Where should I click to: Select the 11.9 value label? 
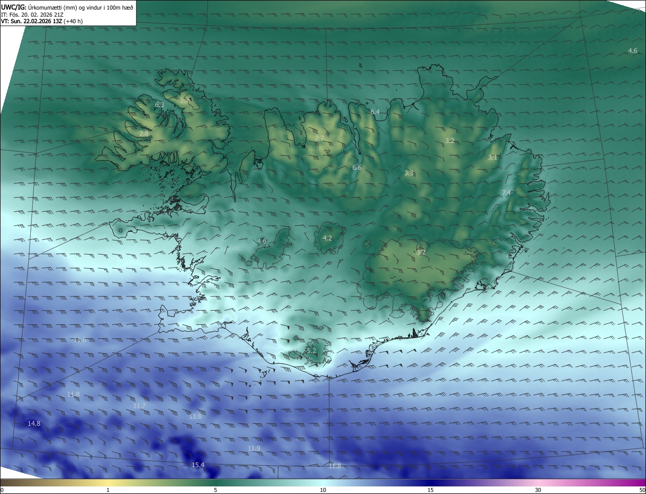click(254, 449)
